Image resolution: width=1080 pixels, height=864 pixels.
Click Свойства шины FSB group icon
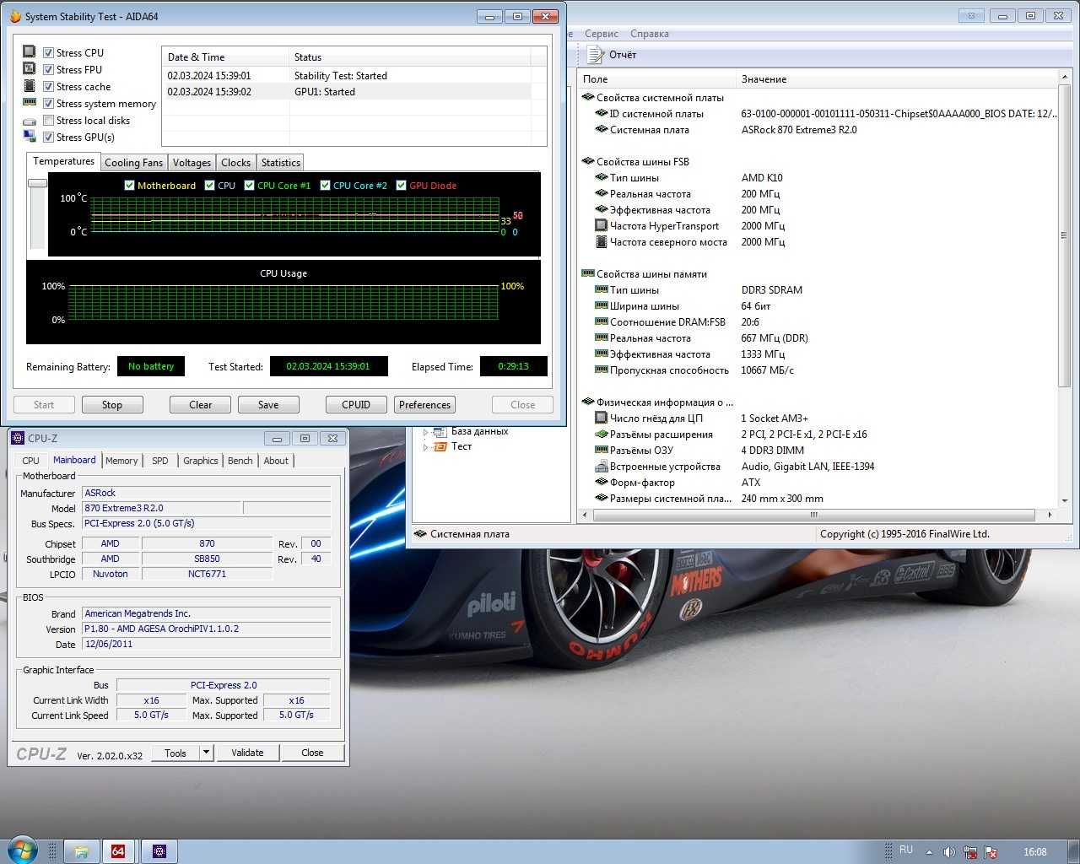coord(588,161)
